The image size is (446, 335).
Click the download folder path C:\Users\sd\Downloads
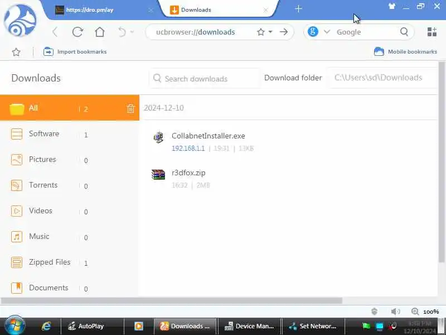click(382, 78)
